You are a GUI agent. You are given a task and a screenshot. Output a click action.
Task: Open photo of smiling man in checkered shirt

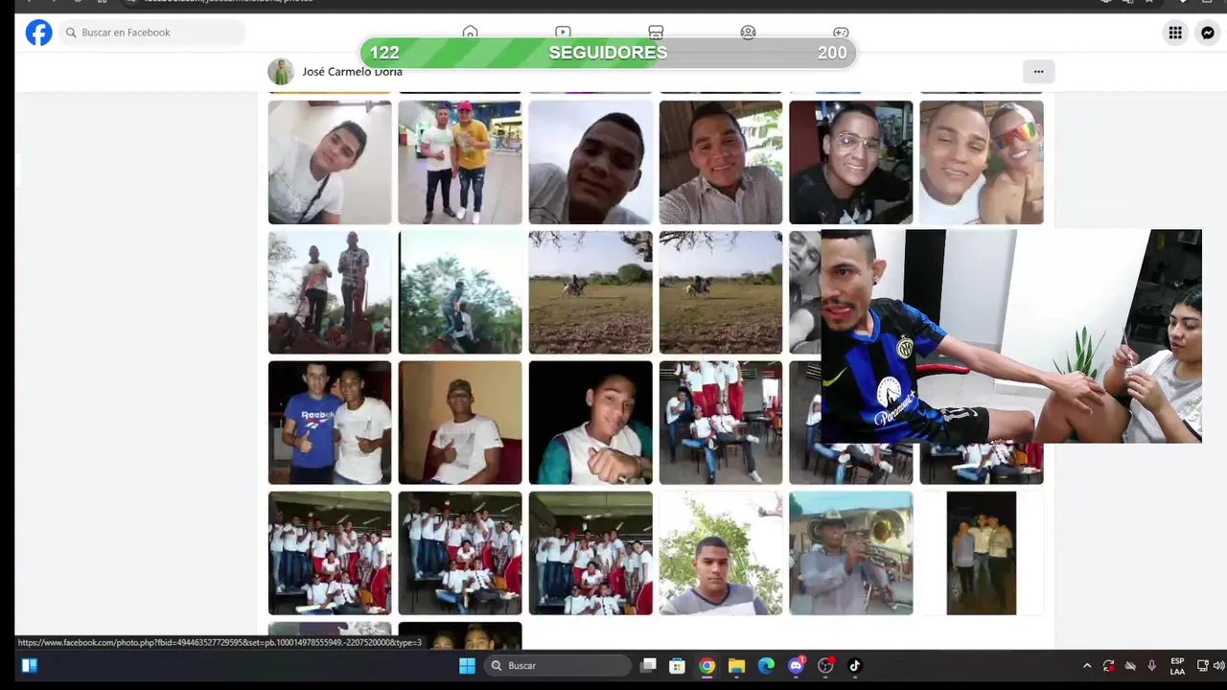721,162
